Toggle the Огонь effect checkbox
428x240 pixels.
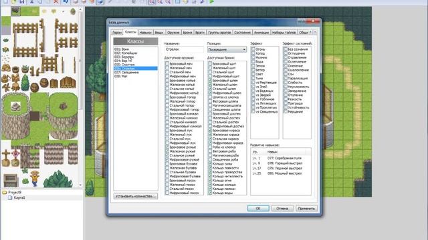pyautogui.click(x=253, y=49)
